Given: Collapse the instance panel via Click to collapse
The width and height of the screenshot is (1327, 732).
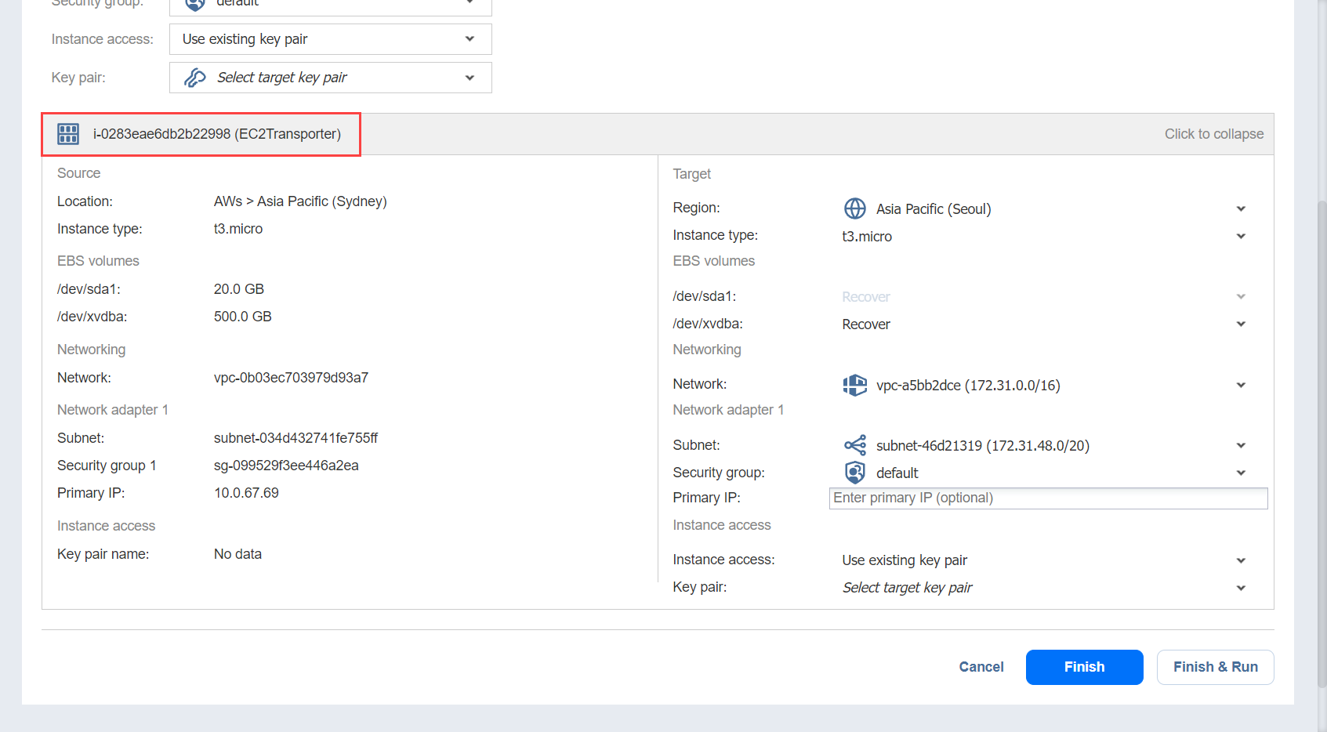Looking at the screenshot, I should tap(1213, 134).
